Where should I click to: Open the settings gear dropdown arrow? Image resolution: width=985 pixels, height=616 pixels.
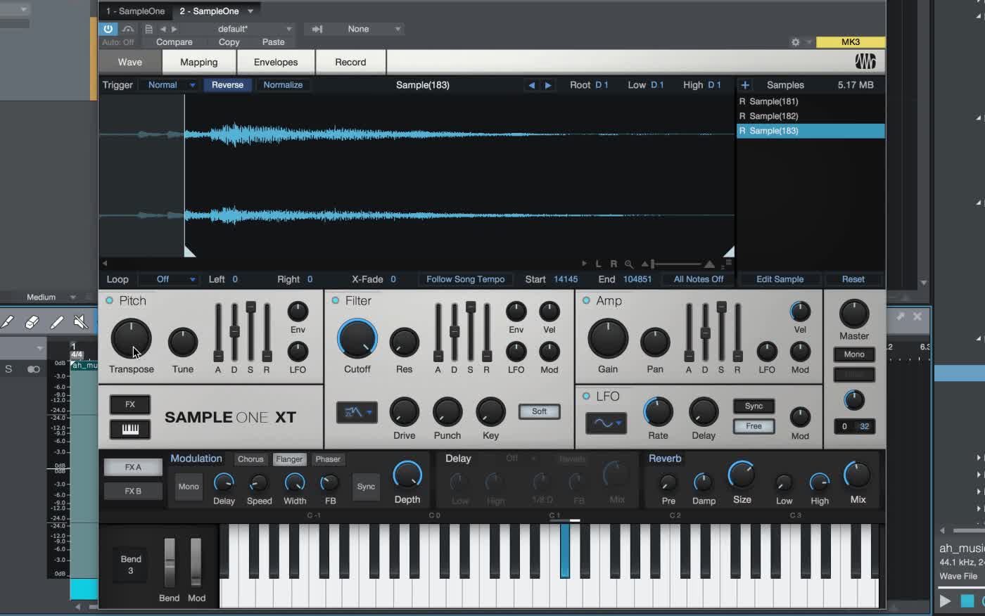tap(808, 42)
